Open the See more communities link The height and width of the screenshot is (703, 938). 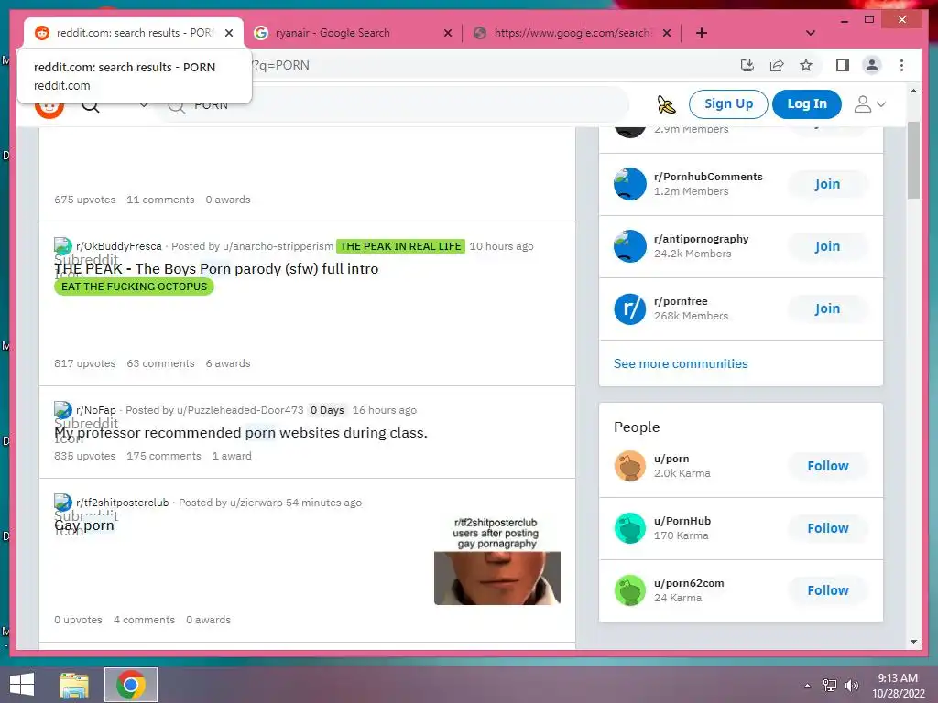pyautogui.click(x=681, y=363)
